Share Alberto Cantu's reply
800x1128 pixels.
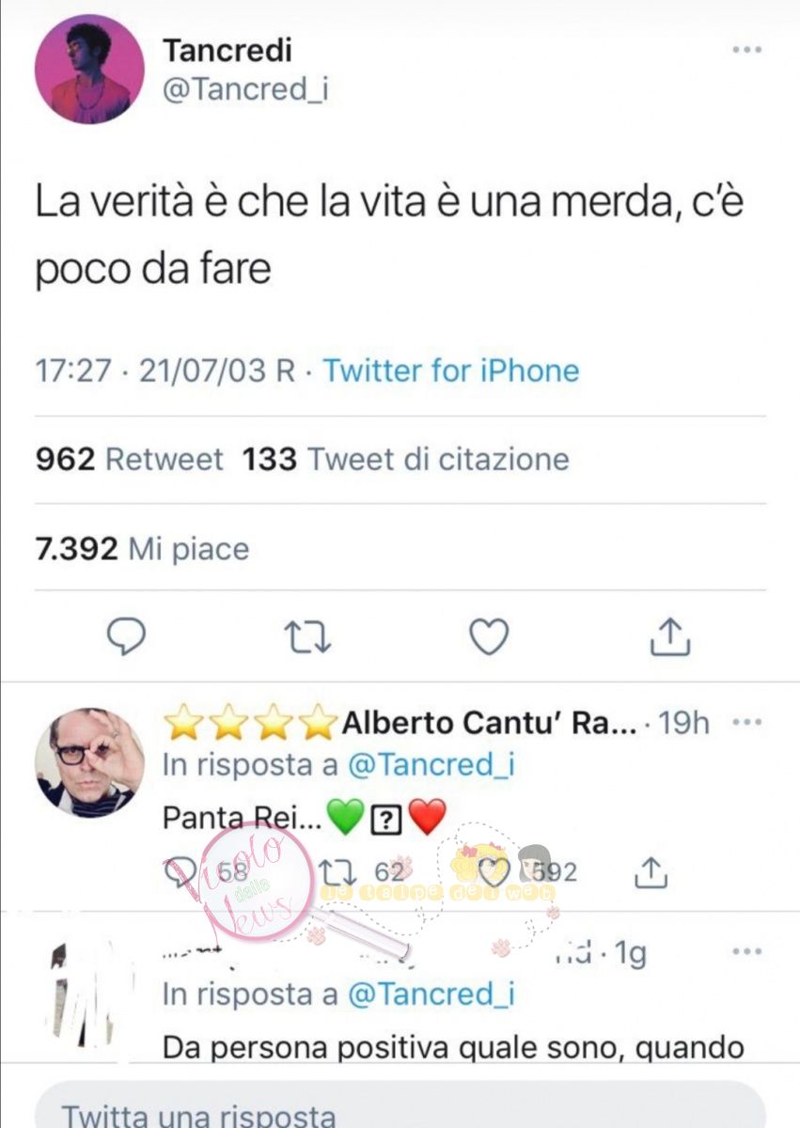tap(651, 872)
